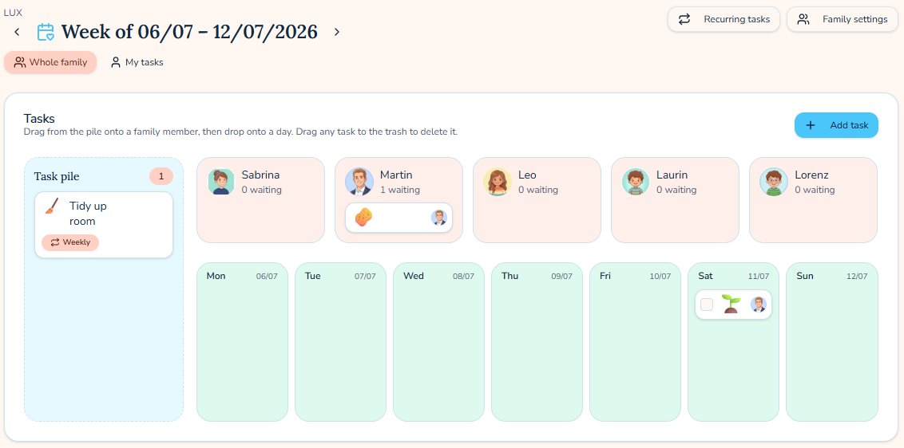Click the Lorenz name label
The height and width of the screenshot is (448, 904).
pos(813,175)
